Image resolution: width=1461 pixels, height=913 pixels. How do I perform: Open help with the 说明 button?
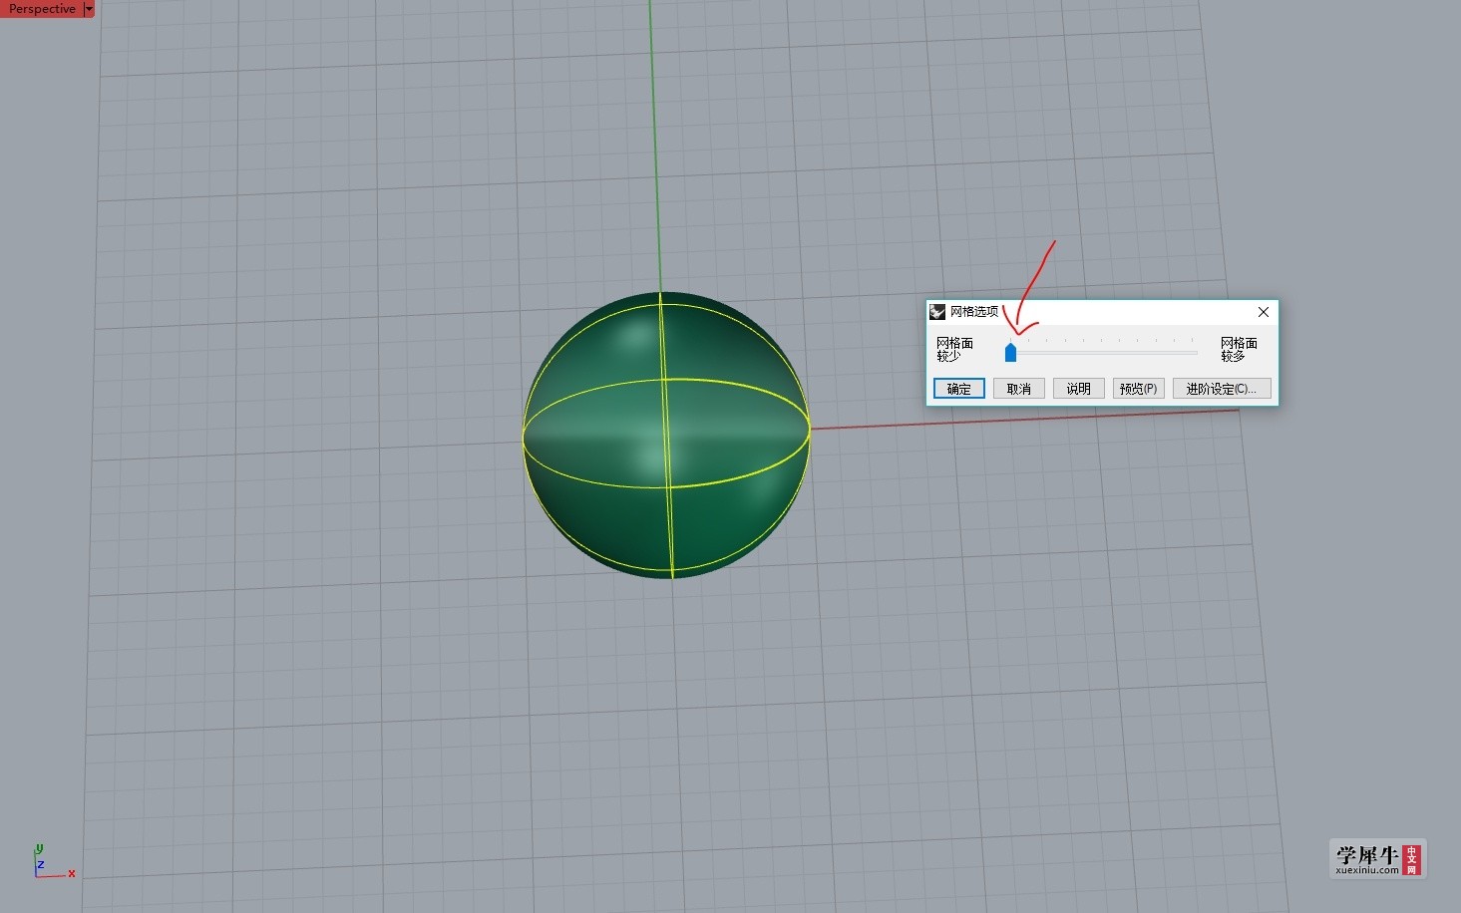[x=1078, y=389]
